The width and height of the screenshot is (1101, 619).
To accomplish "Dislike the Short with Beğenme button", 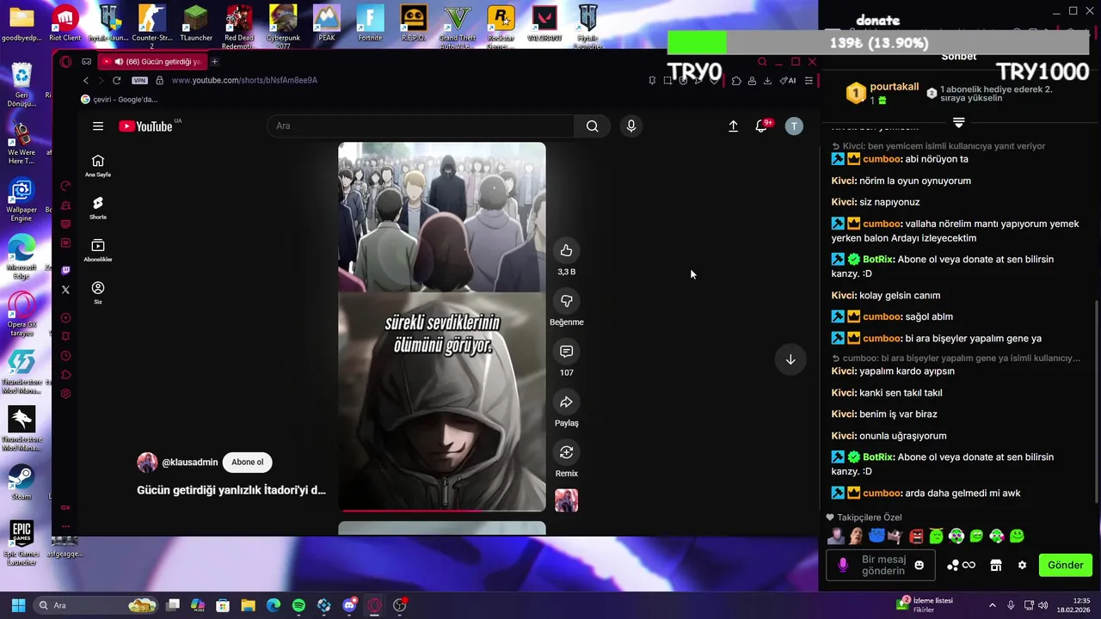I will tap(566, 301).
